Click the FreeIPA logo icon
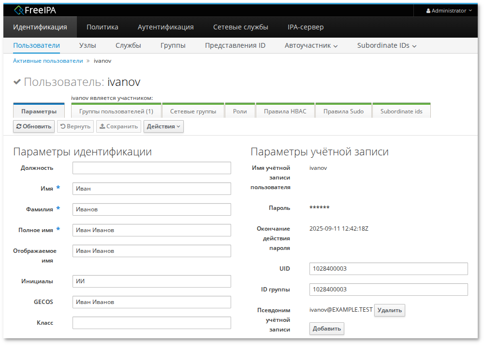Viewport: 484px width, 345px height. click(x=19, y=10)
